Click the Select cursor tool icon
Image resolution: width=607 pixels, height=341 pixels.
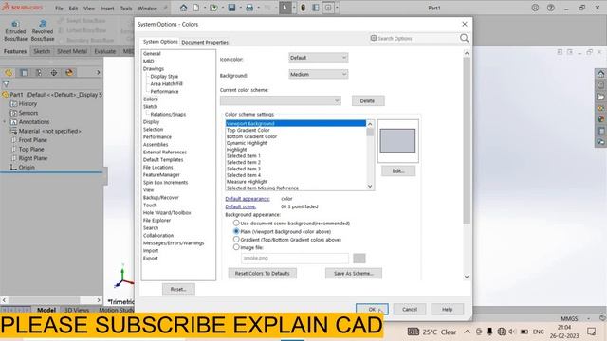point(285,8)
